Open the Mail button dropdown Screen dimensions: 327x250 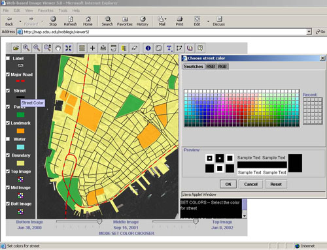(165, 19)
